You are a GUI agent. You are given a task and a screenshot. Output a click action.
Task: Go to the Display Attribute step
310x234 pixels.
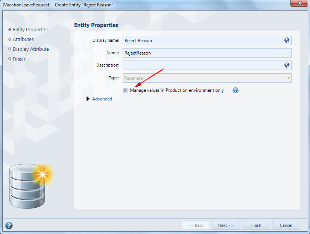coord(30,49)
